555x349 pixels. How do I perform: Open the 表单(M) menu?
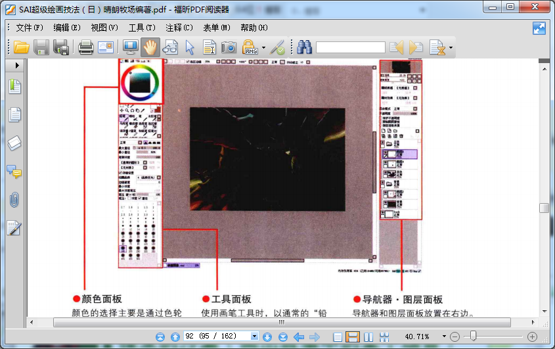[217, 28]
